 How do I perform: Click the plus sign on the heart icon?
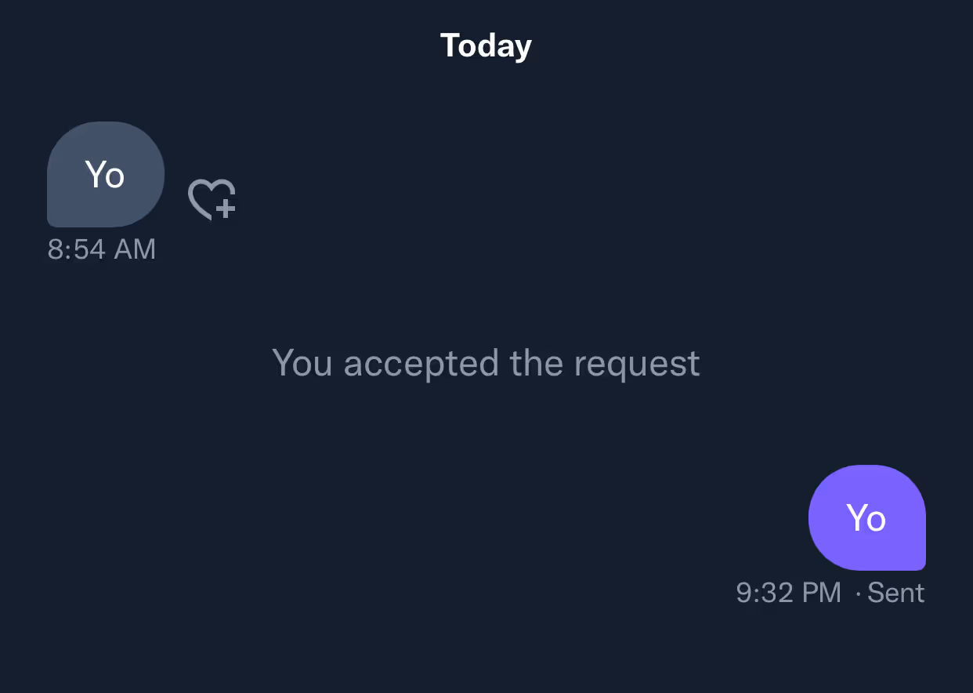(226, 208)
